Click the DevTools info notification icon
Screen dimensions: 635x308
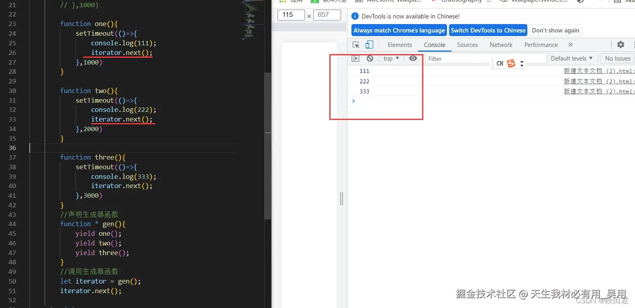(x=355, y=16)
